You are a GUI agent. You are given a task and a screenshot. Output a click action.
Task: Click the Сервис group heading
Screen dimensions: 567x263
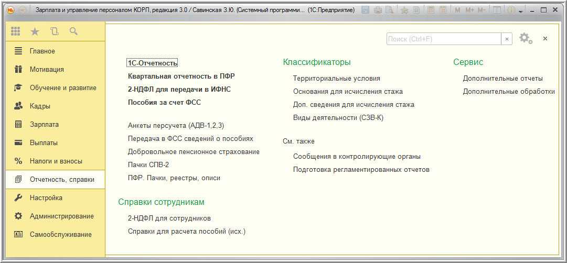pyautogui.click(x=468, y=62)
